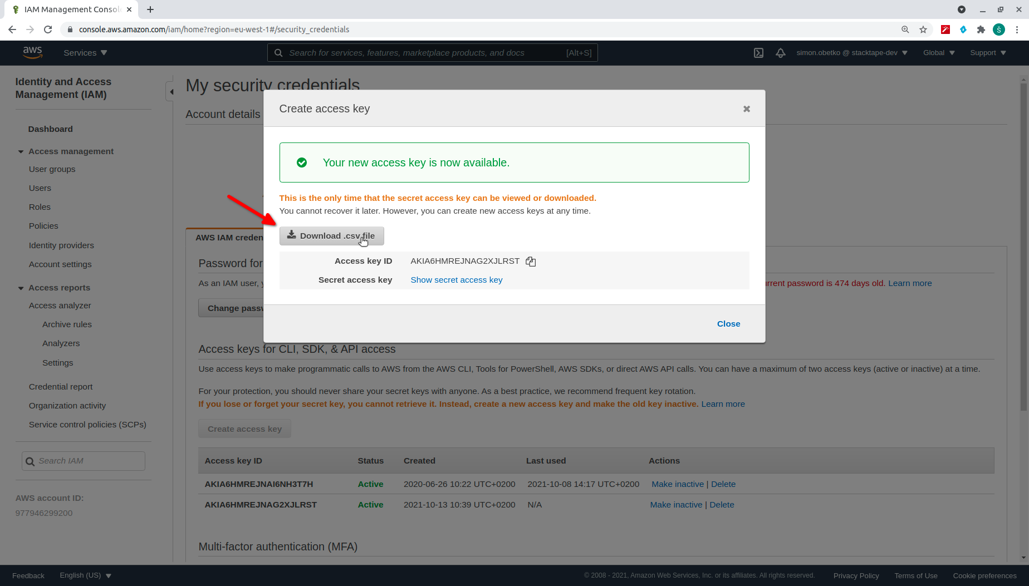Focus the Search IAM input field
The height and width of the screenshot is (586, 1029).
84,461
